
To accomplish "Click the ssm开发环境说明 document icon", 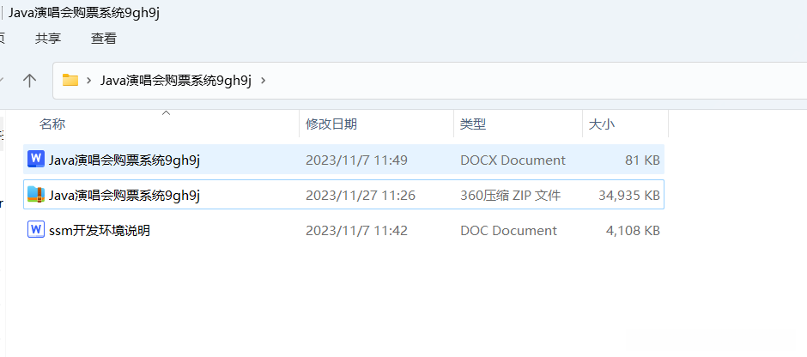I will (x=35, y=230).
